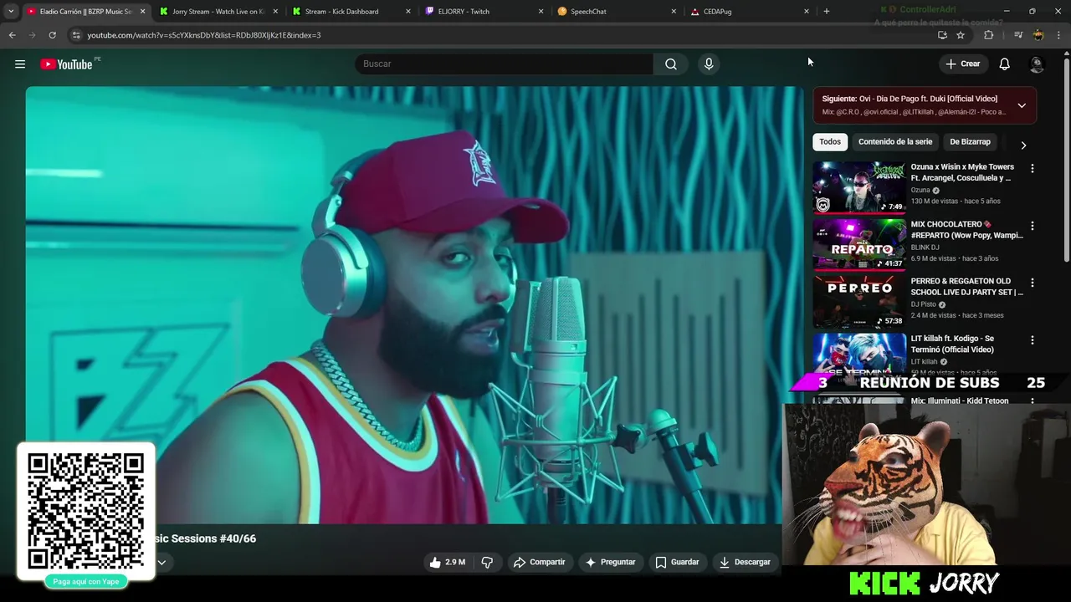The image size is (1071, 602).
Task: Save video with Guardar button
Action: coord(677,562)
